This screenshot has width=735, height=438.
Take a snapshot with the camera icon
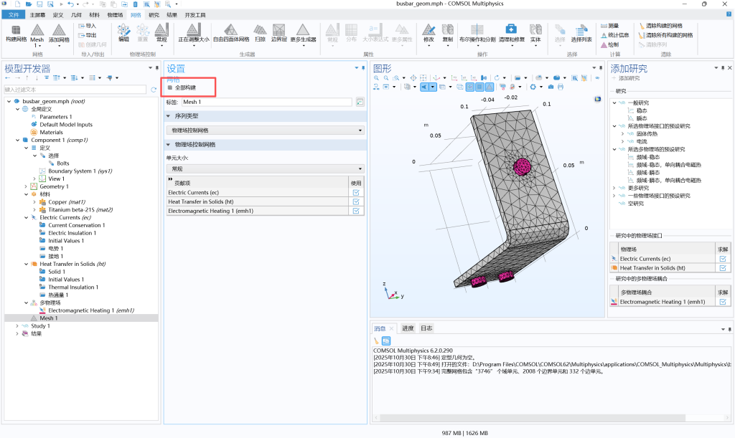point(551,87)
